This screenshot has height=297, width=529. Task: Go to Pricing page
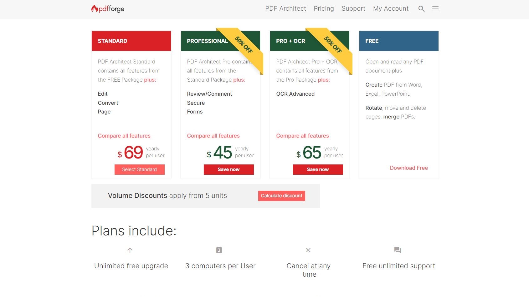click(324, 8)
